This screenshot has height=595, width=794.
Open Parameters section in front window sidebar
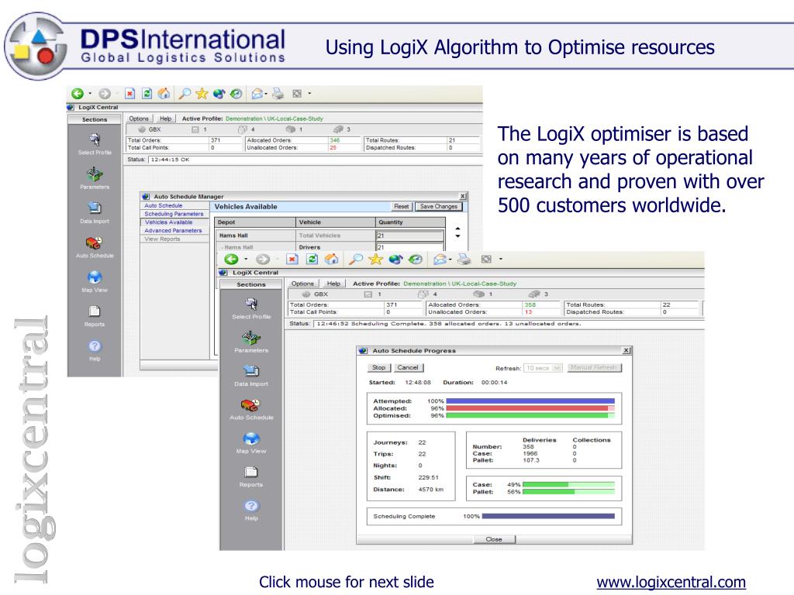[251, 342]
